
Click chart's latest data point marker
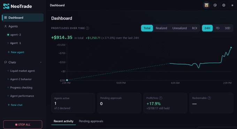click(x=231, y=48)
